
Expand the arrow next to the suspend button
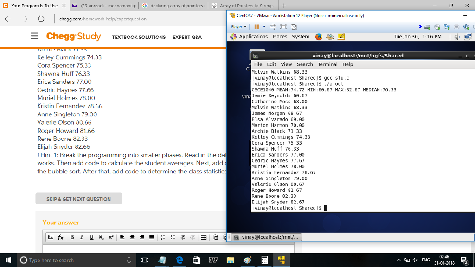[264, 26]
